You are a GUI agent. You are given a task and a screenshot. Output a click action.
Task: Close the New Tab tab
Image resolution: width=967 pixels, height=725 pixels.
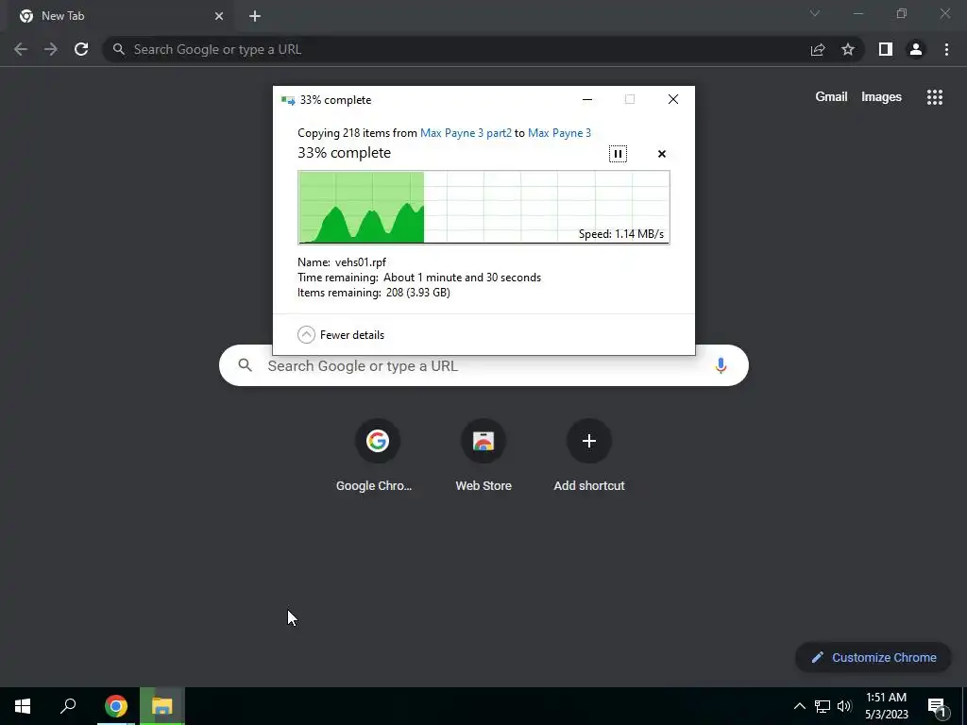coord(219,16)
